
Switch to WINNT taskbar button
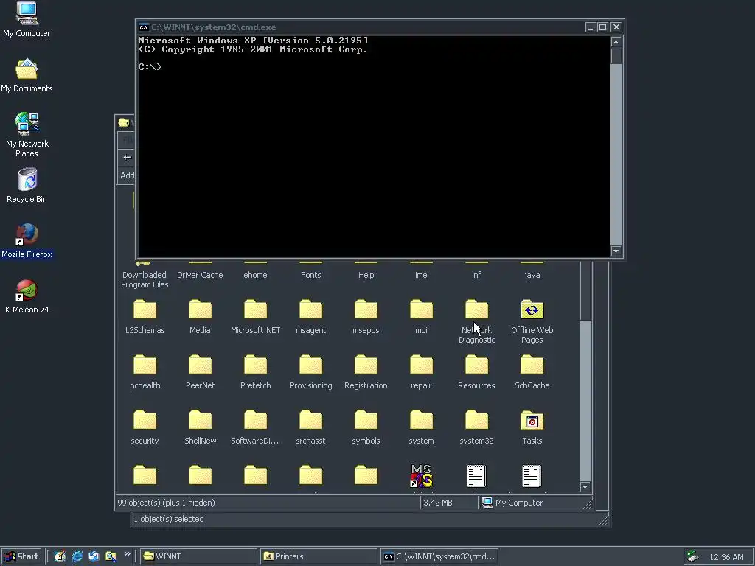198,556
